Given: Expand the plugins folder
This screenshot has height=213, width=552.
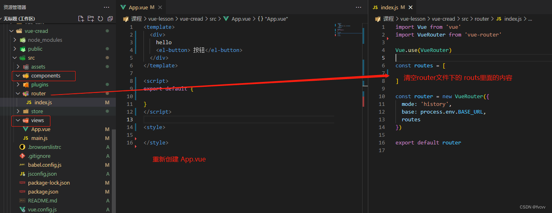Looking at the screenshot, I should pos(18,84).
